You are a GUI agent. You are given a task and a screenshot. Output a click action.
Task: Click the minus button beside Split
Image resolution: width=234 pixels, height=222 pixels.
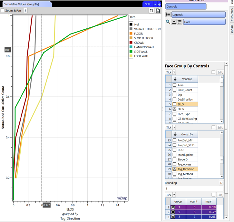[155, 4]
